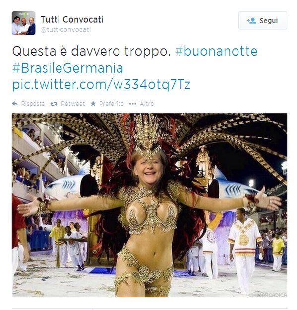The height and width of the screenshot is (310, 297).
Task: Follow the account with the Segui button
Action: [x=262, y=20]
